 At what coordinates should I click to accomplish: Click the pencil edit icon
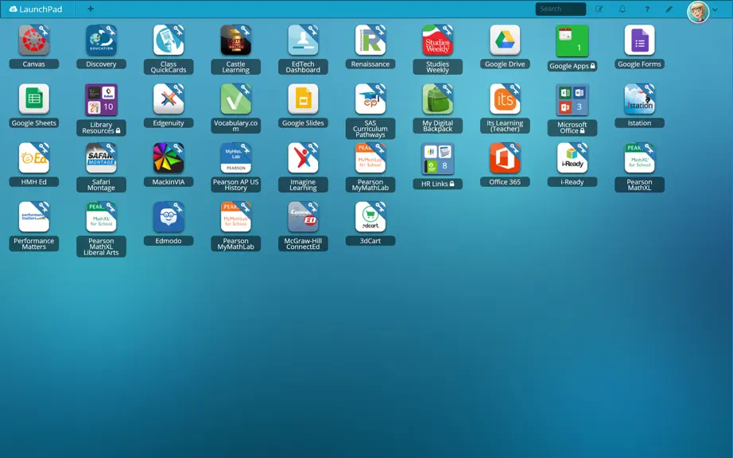coord(669,9)
